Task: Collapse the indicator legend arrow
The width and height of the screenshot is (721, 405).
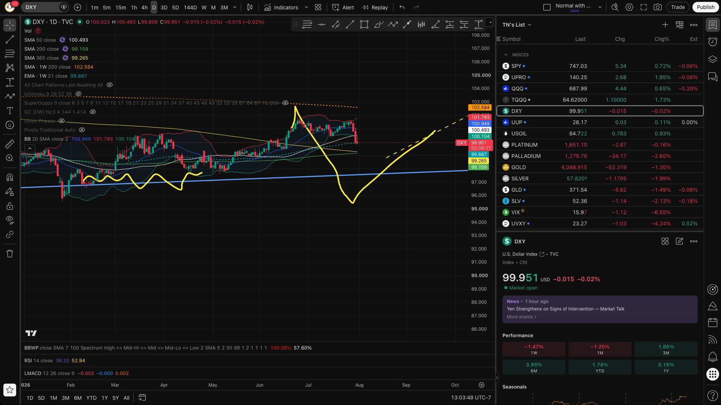Action: [30, 148]
